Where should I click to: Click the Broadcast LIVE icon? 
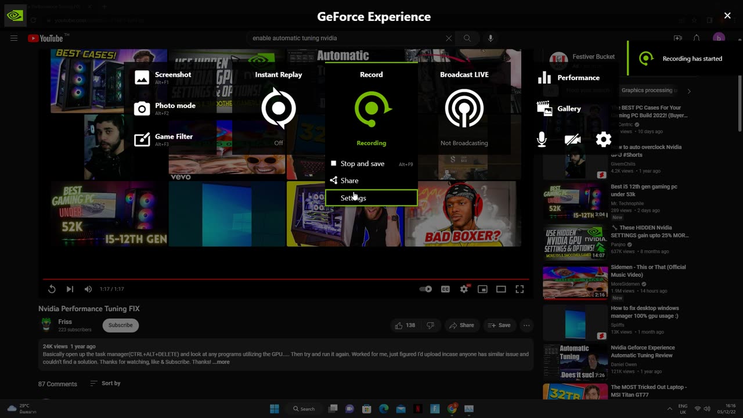pyautogui.click(x=464, y=109)
